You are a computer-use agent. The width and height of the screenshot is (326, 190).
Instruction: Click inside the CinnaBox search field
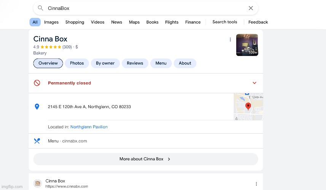tap(146, 8)
